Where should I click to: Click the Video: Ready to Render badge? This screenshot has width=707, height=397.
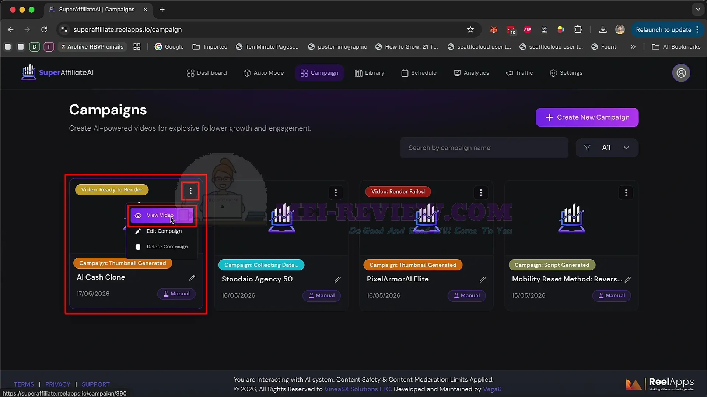[x=112, y=189]
